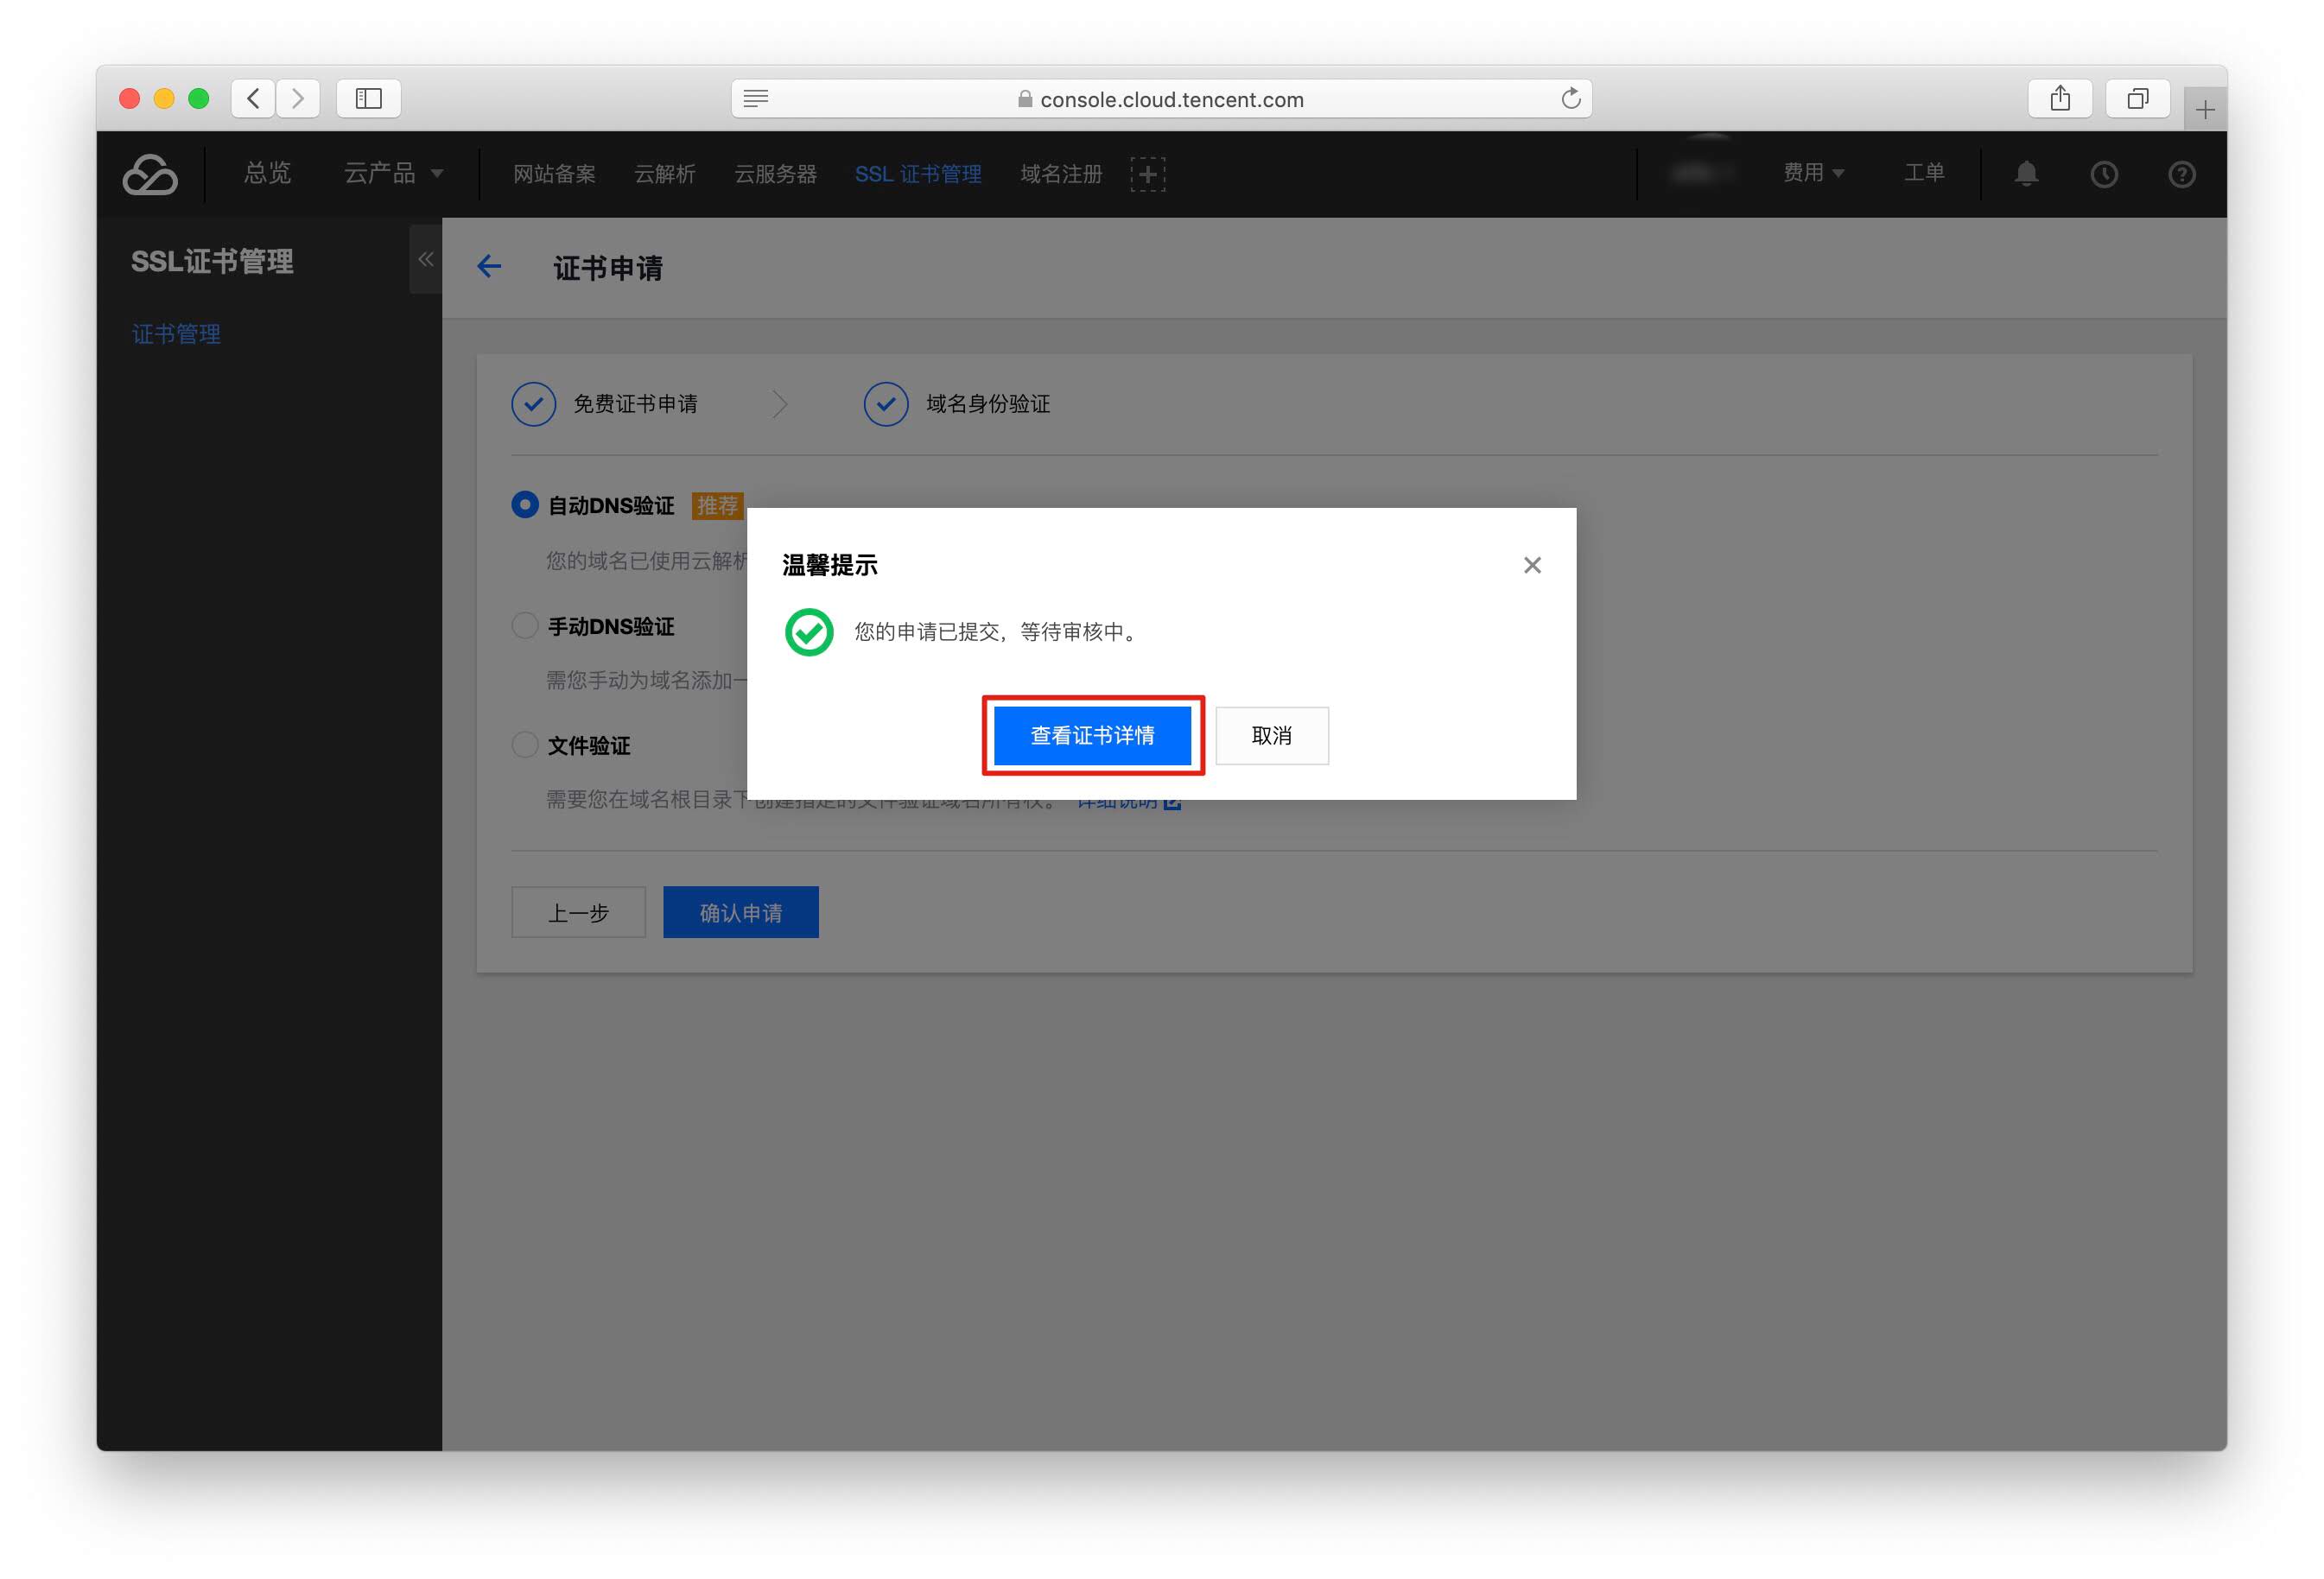Screen dimensions: 2324x1579
Task: Go forward with Safari's forward arrow
Action: click(x=298, y=98)
